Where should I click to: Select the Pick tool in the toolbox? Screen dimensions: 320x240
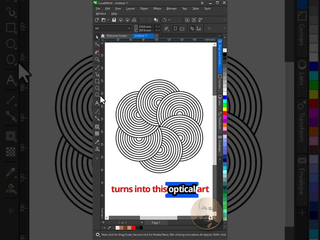(x=97, y=37)
